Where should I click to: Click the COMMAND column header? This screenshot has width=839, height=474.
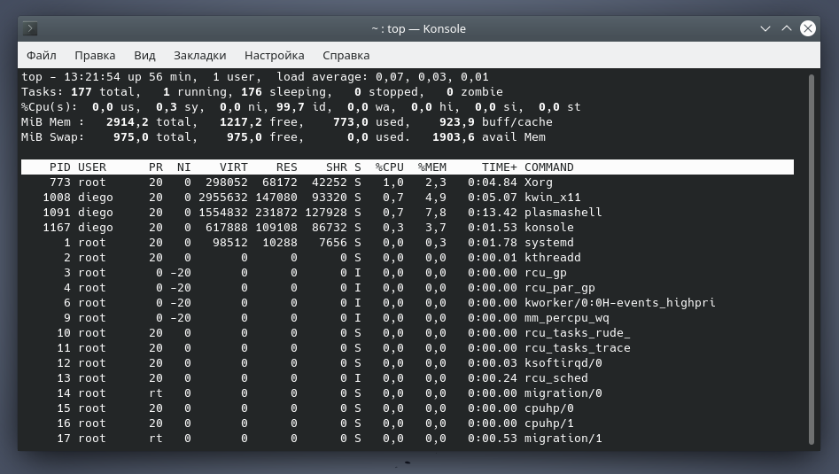(x=548, y=167)
